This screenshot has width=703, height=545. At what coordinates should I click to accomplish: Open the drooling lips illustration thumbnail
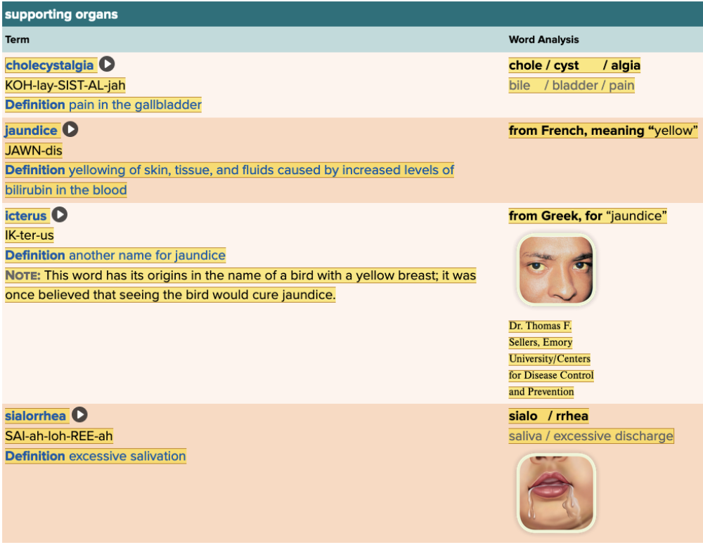tap(556, 492)
